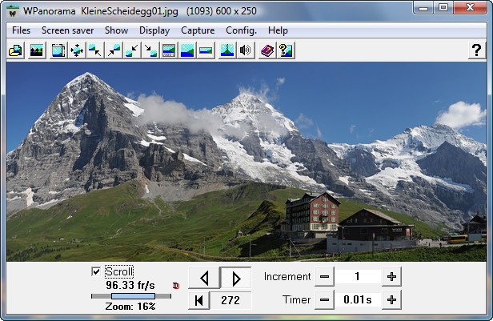Open the Screen saver menu
Image resolution: width=493 pixels, height=321 pixels.
pos(67,30)
